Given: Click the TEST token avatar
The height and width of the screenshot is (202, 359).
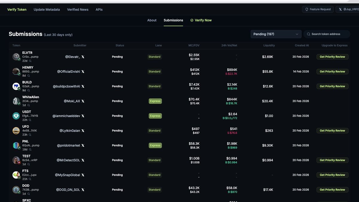Looking at the screenshot, I should pyautogui.click(x=16, y=160).
